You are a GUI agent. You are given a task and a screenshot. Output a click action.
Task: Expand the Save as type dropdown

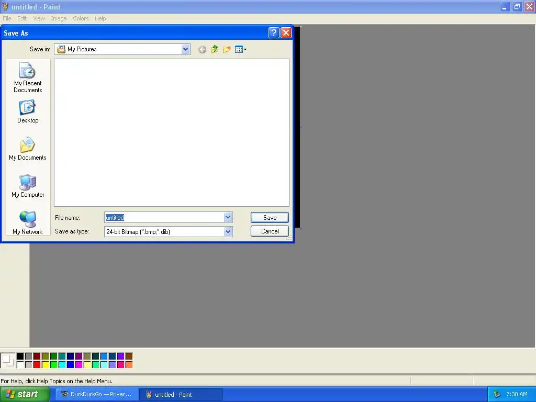228,232
